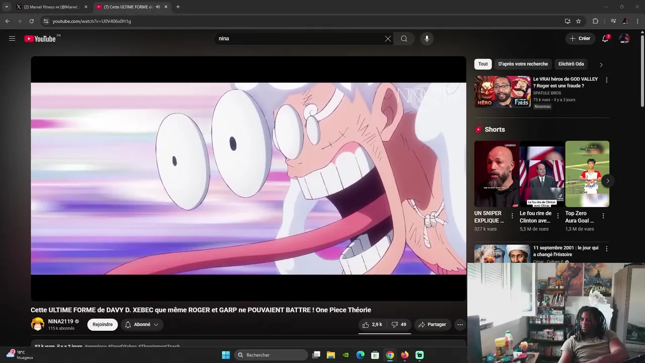Viewport: 645px width, 363px height.
Task: Run search with the magnifier button
Action: pos(404,38)
